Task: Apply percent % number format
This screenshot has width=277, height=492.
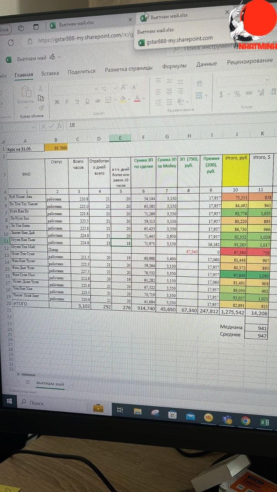Action: 237,94
